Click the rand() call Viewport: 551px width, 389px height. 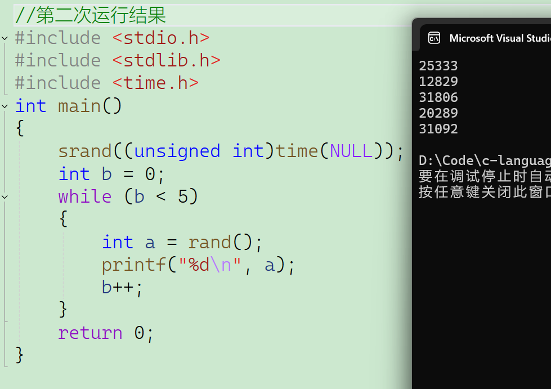[219, 242]
